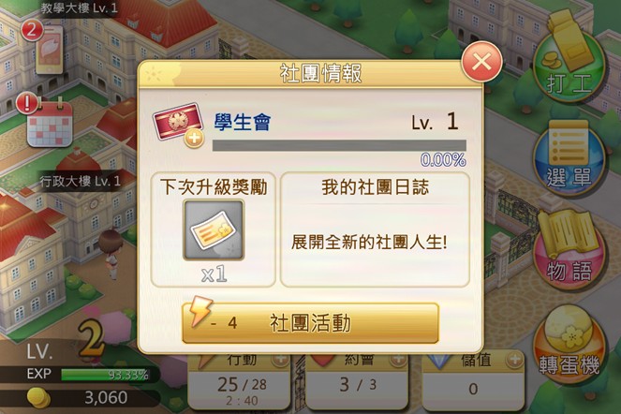
Task: Close the 社團情報 dialog
Action: (x=481, y=62)
